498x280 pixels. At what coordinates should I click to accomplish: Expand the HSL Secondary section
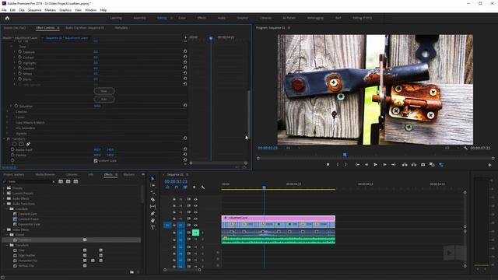(7, 128)
